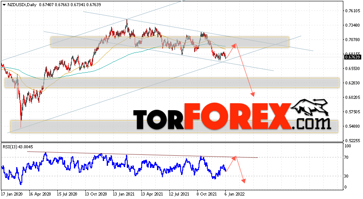Click the 13 Oct 2020 date label
363x199 pixels.
click(96, 194)
